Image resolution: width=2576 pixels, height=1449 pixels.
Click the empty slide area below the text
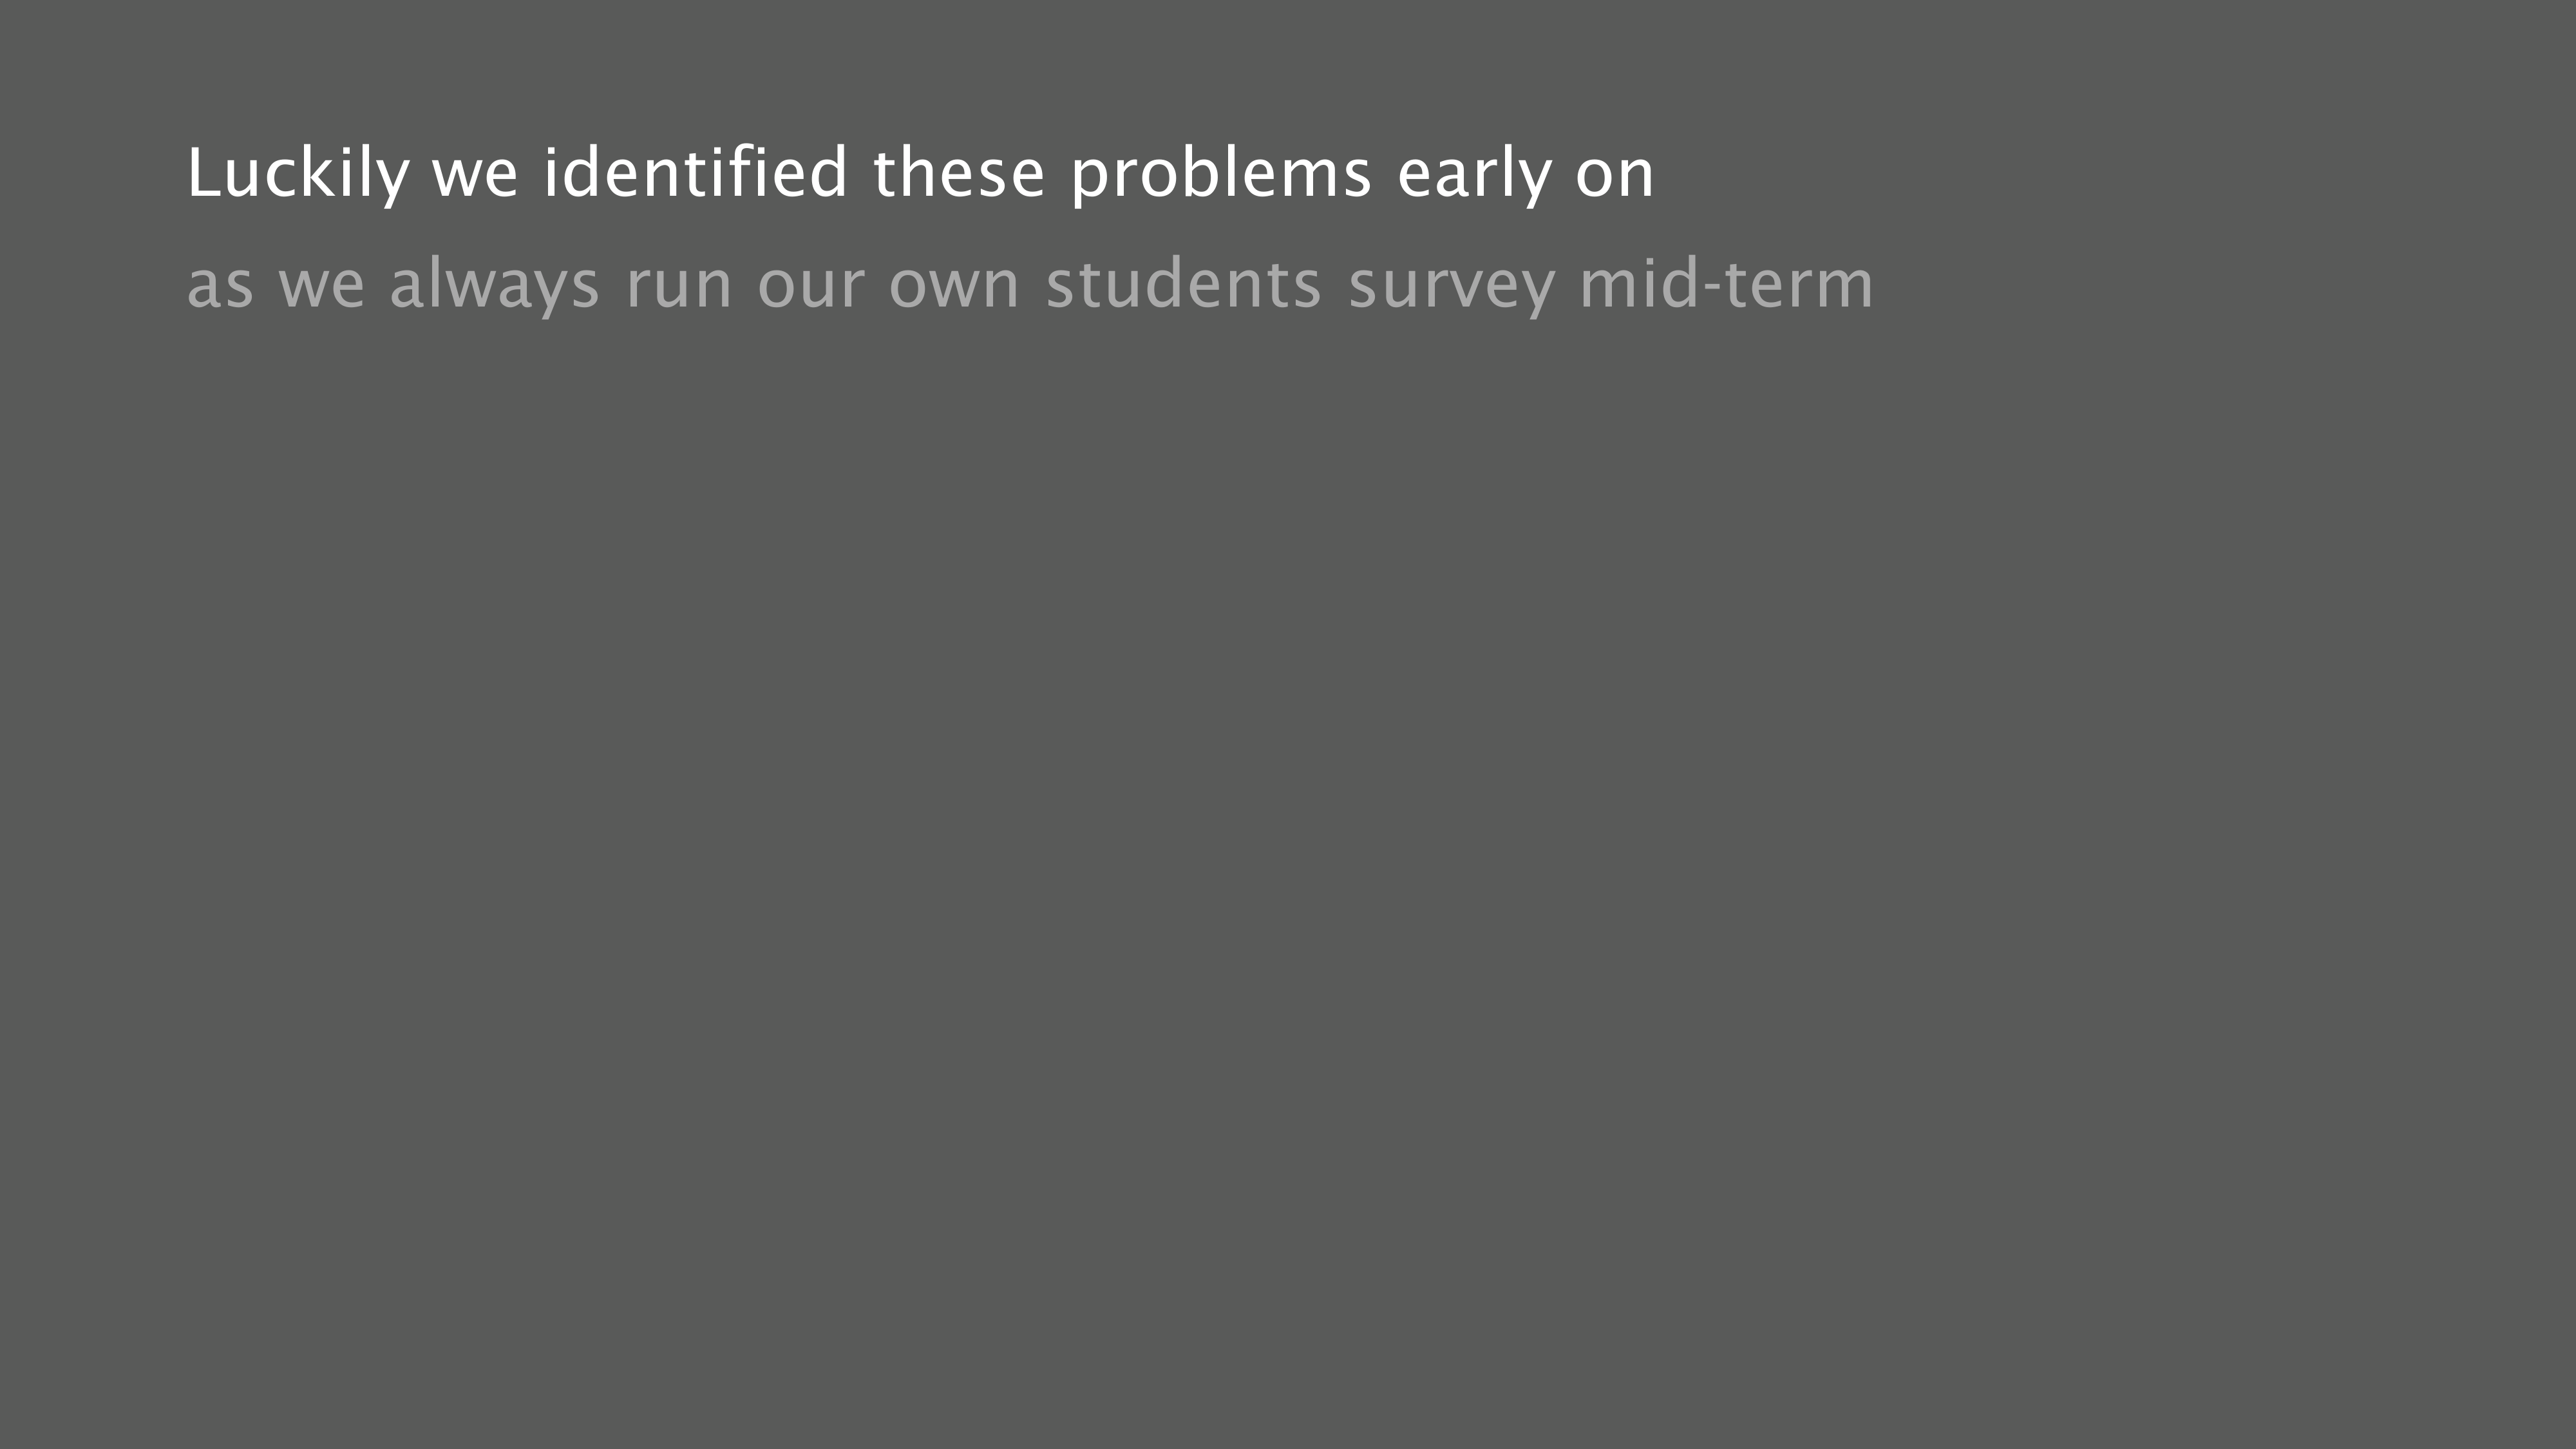(x=1288, y=850)
